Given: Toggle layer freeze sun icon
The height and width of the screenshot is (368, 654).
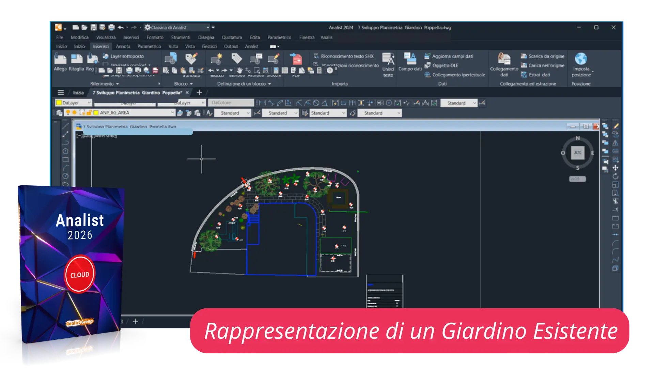Looking at the screenshot, I should coord(74,113).
